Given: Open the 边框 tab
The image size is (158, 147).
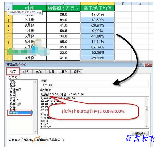Looking at the screenshot, I should (51, 72).
